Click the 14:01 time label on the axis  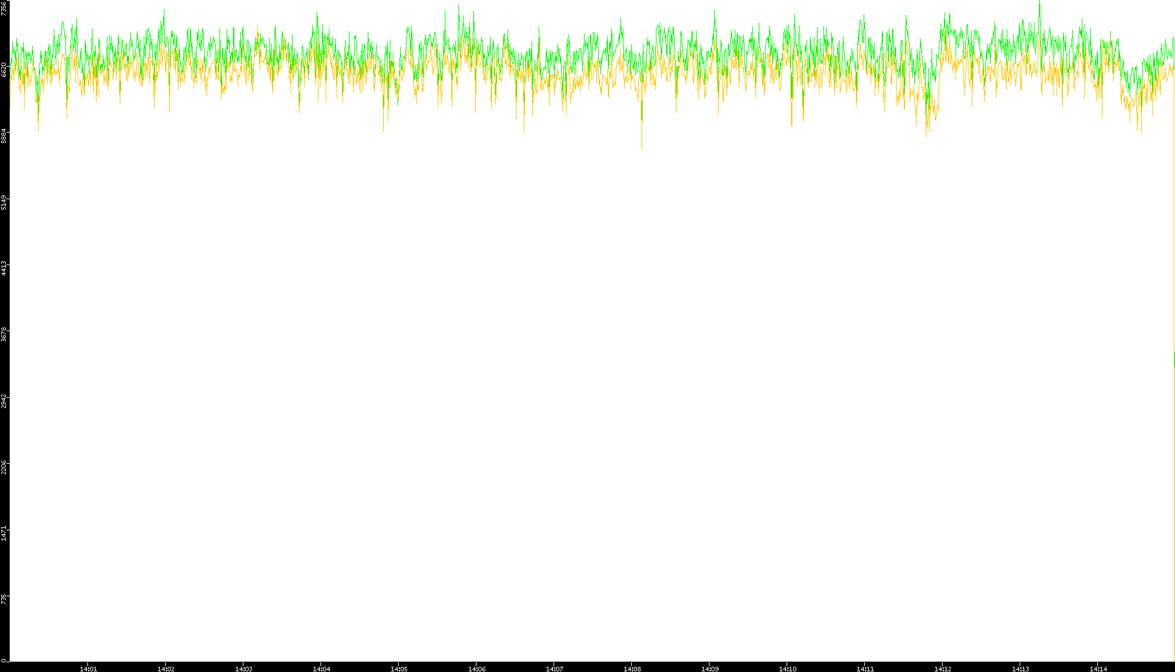click(88, 669)
